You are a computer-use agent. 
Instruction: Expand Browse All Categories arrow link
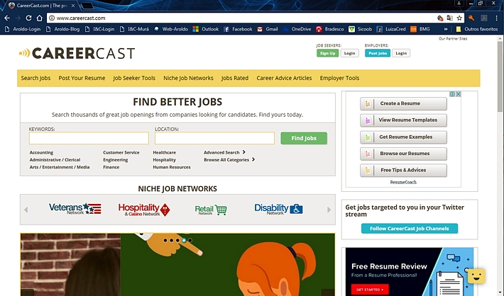(229, 160)
